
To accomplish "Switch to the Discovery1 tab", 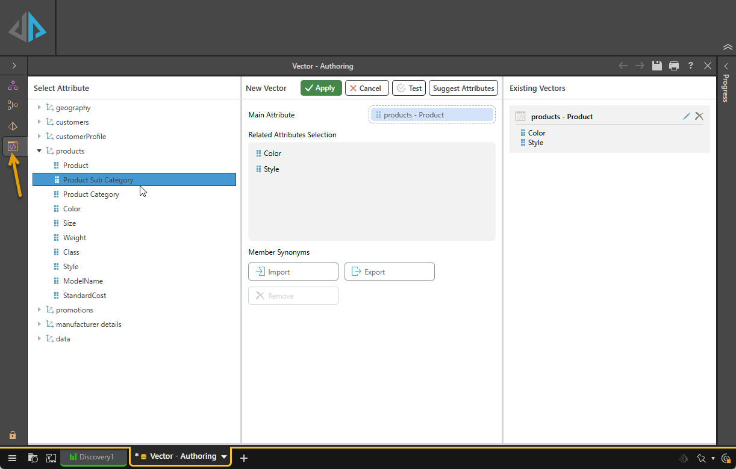I will [93, 457].
